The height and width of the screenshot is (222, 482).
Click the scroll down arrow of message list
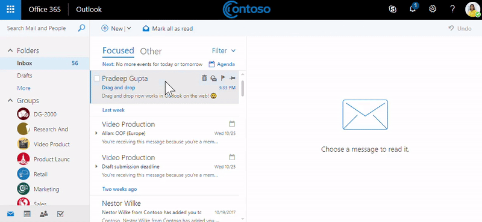point(243,218)
